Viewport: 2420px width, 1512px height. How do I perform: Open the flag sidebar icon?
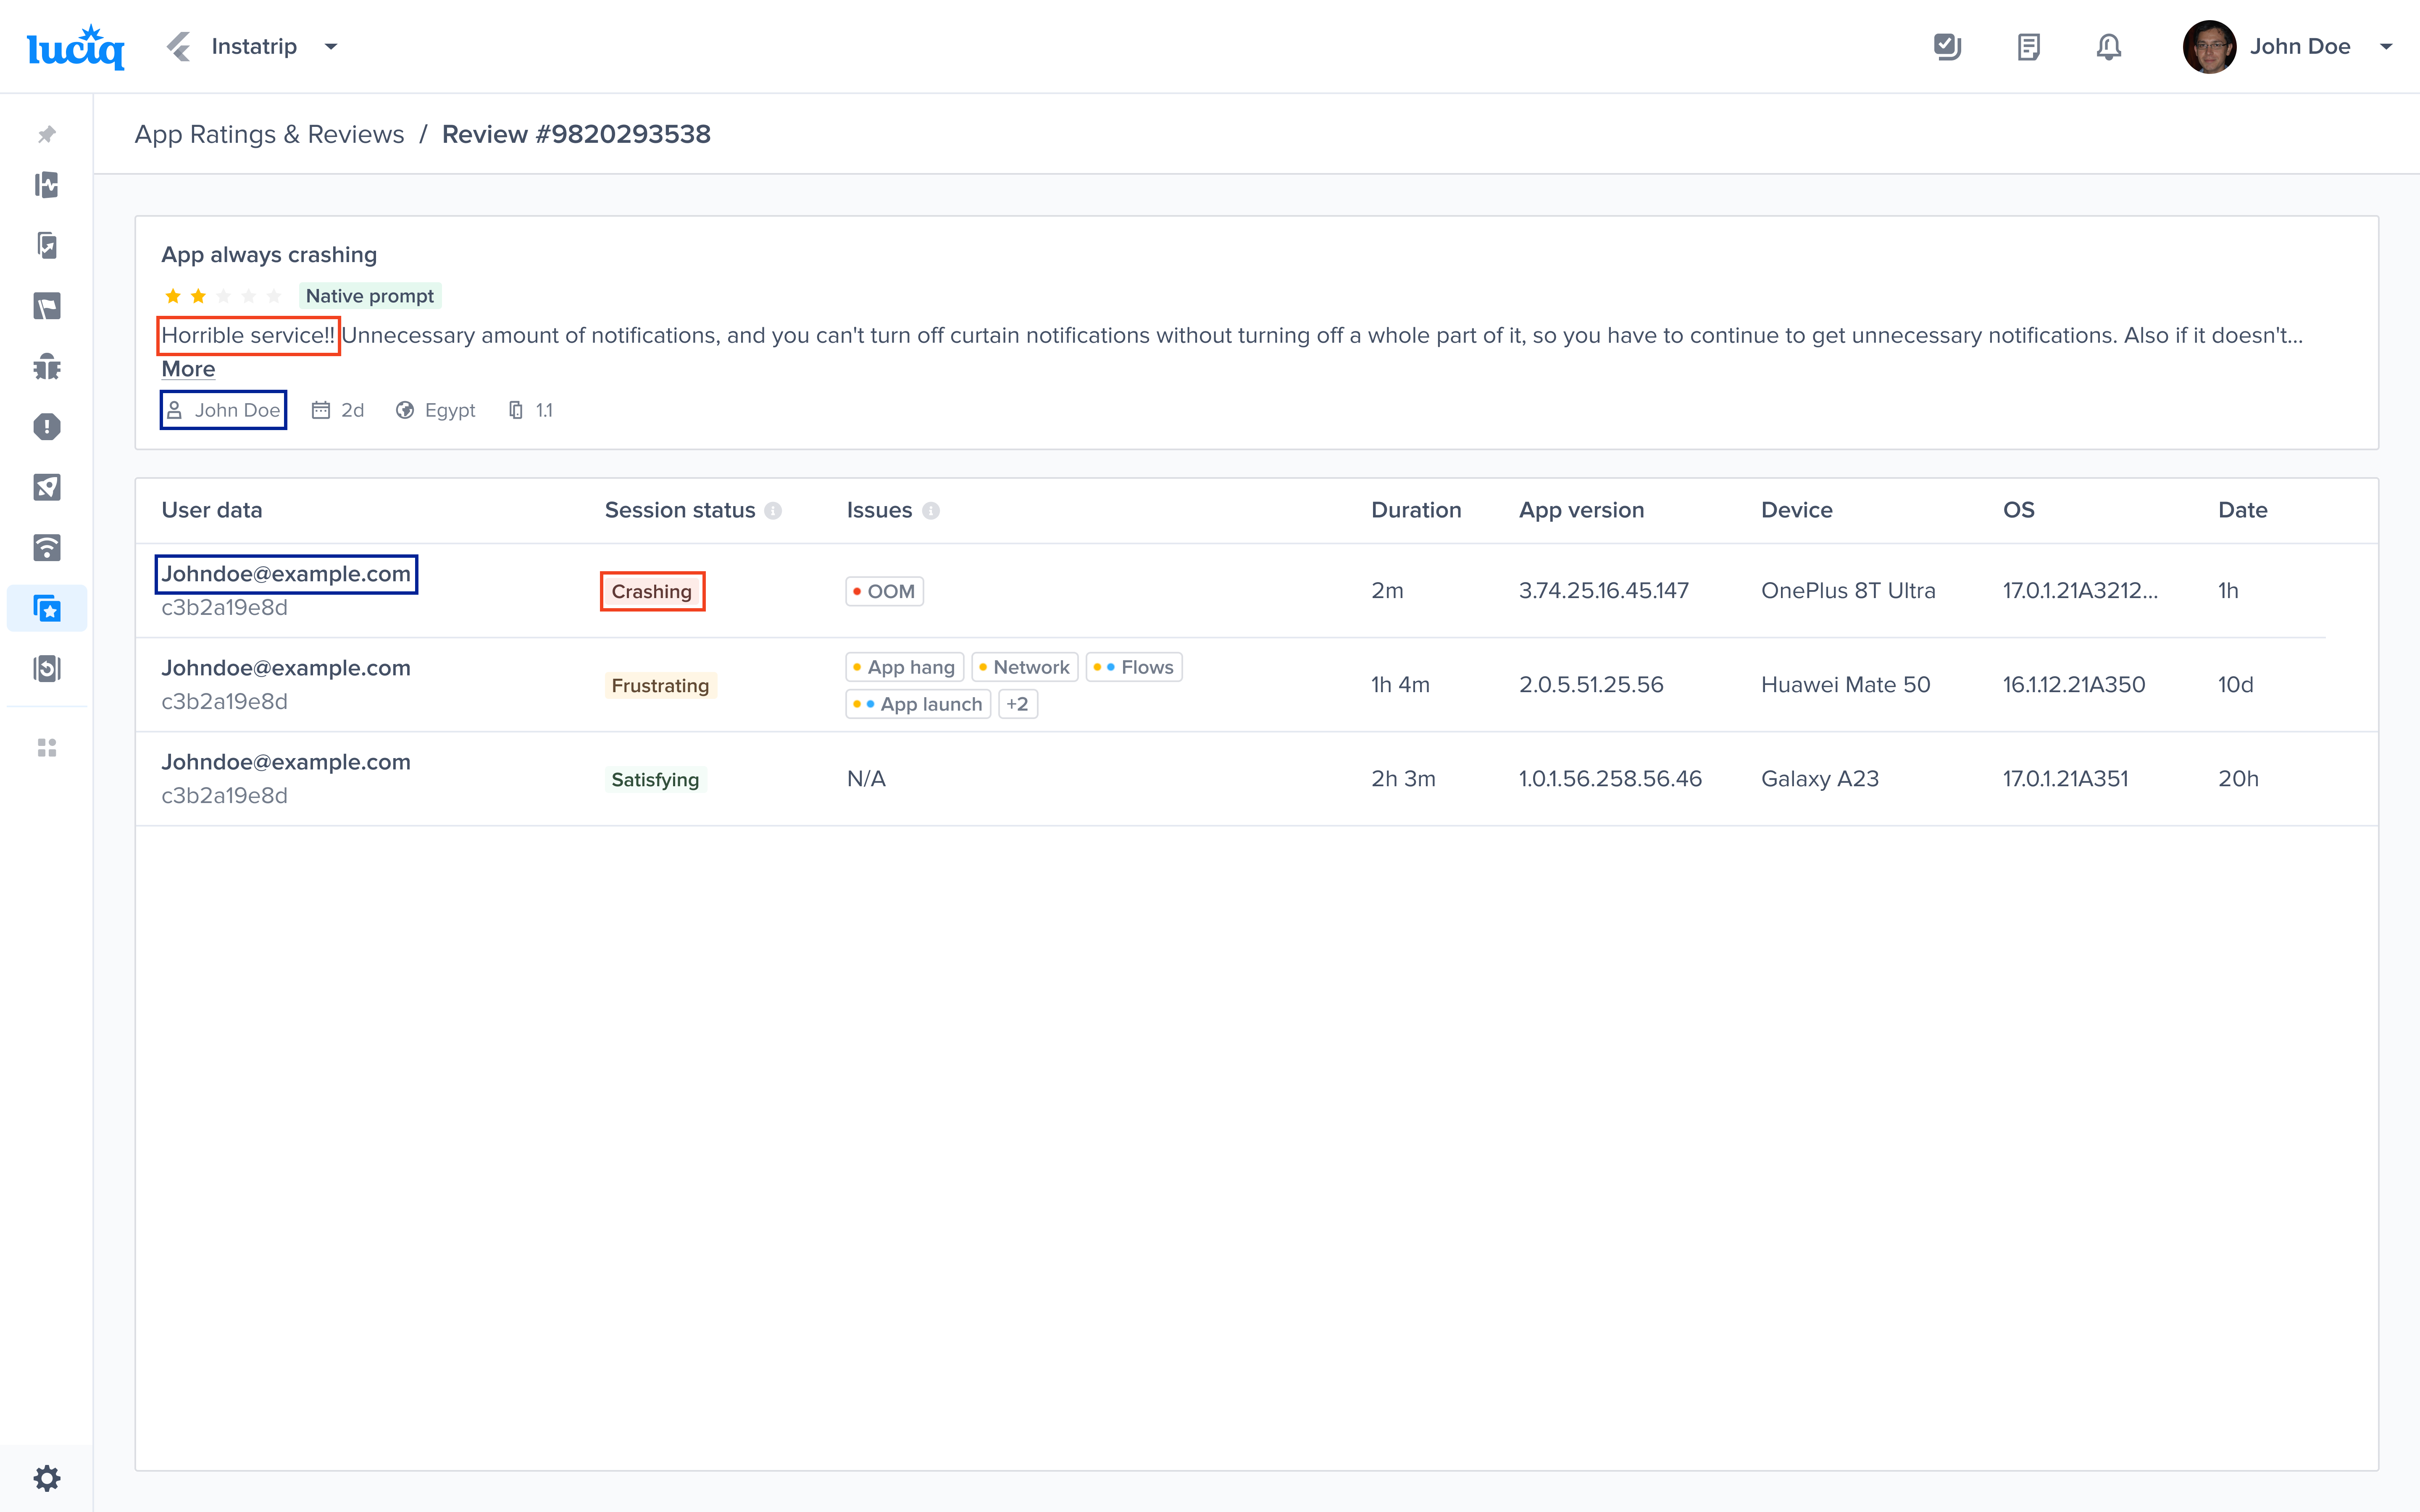(x=47, y=306)
